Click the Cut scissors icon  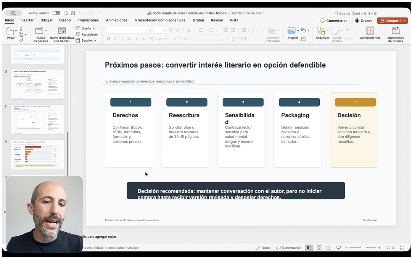pos(21,29)
